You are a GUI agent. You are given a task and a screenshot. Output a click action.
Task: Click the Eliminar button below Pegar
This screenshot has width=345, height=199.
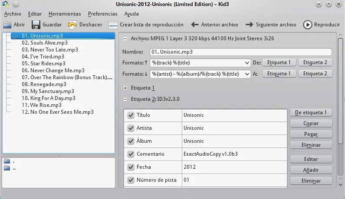311,145
